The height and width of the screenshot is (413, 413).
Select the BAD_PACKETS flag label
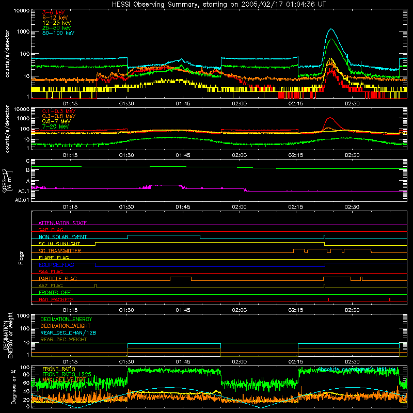point(56,299)
